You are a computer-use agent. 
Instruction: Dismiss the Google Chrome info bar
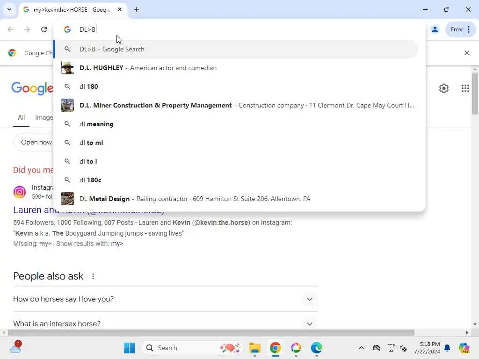pos(466,53)
